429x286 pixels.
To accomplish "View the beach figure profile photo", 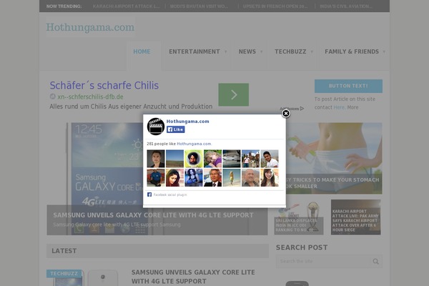I will coord(232,177).
